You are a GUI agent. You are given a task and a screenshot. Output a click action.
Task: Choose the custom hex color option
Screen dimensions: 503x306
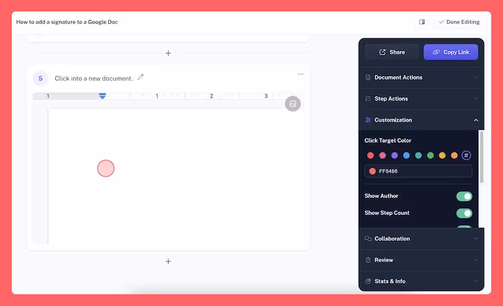(467, 155)
